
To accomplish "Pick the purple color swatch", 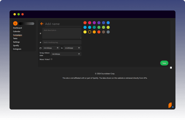I will (94, 23).
